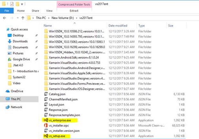Click the Forward navigation arrow
199x139 pixels.
coord(12,18)
